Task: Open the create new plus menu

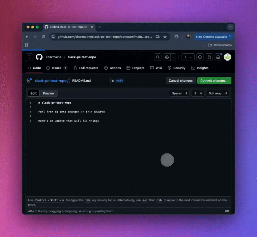Action: point(188,57)
